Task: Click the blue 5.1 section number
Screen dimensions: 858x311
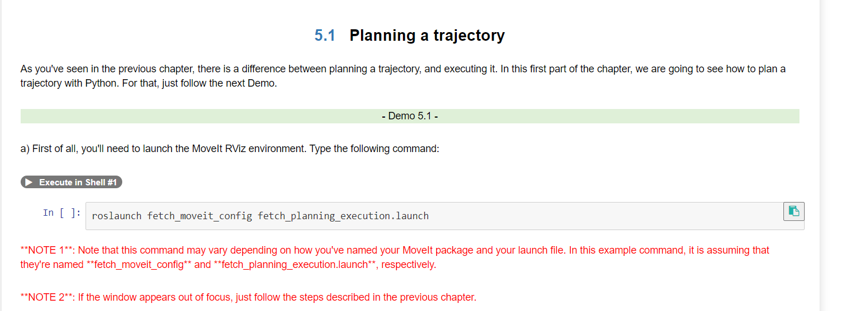Action: coord(324,36)
